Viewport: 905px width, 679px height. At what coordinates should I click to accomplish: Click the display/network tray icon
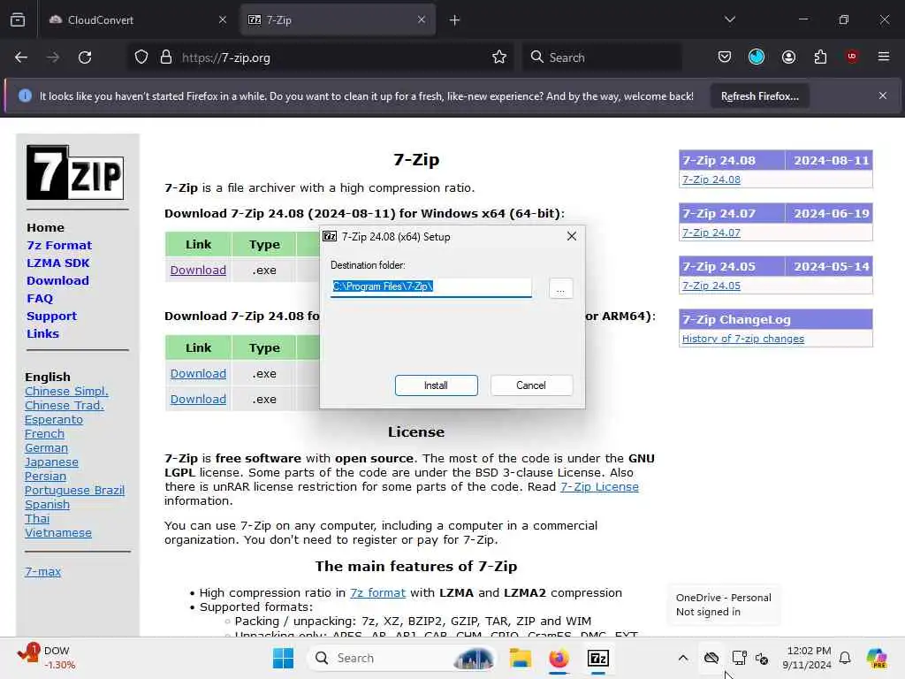coord(739,658)
